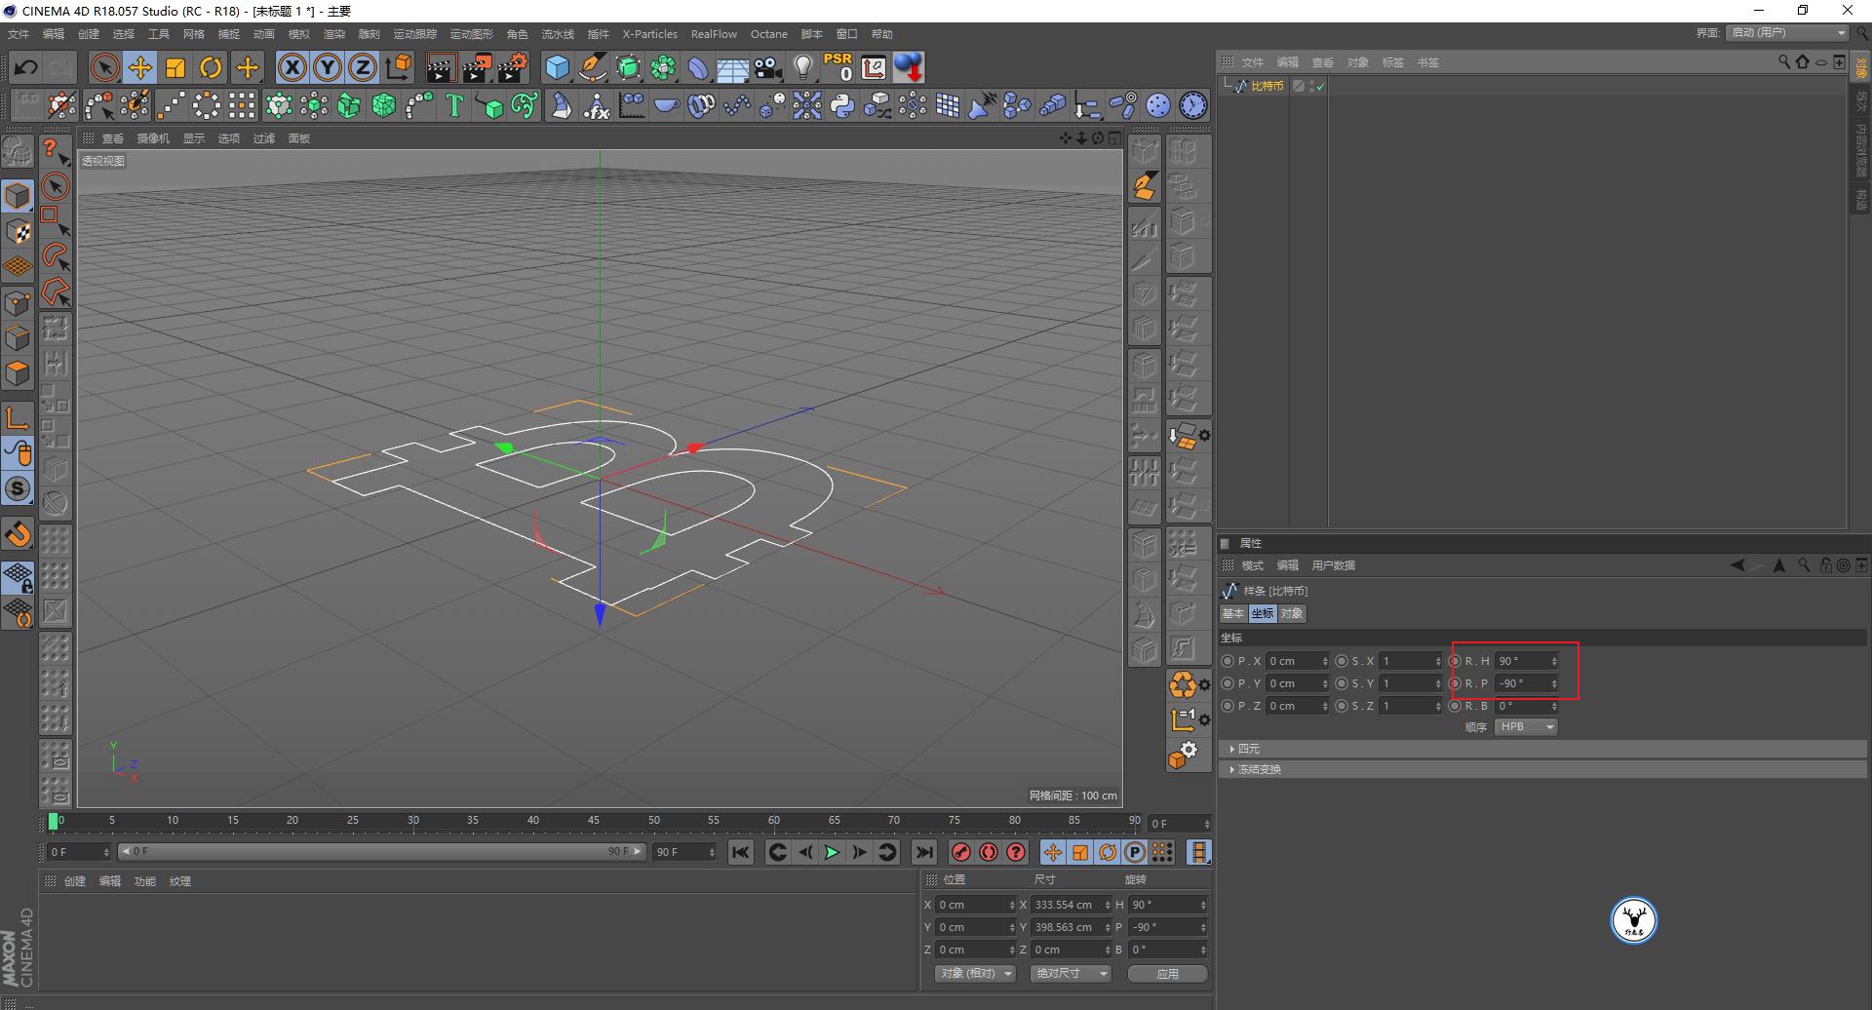Click frame 45 on the timeline ruler
The height and width of the screenshot is (1010, 1872).
coord(593,822)
